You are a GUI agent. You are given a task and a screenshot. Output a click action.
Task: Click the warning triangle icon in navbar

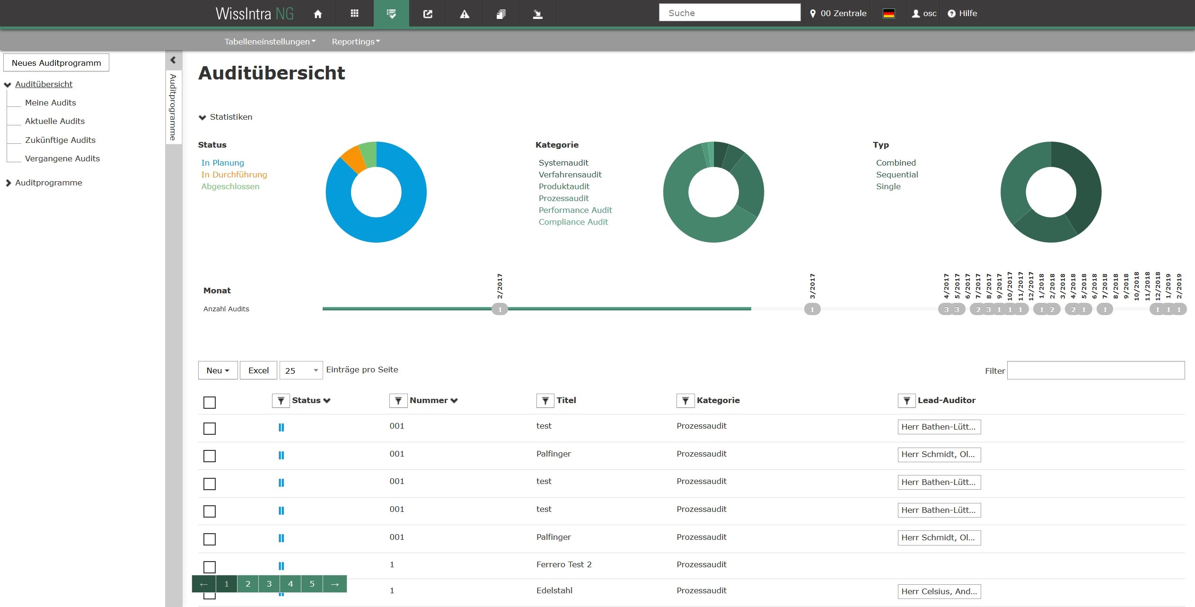click(465, 14)
